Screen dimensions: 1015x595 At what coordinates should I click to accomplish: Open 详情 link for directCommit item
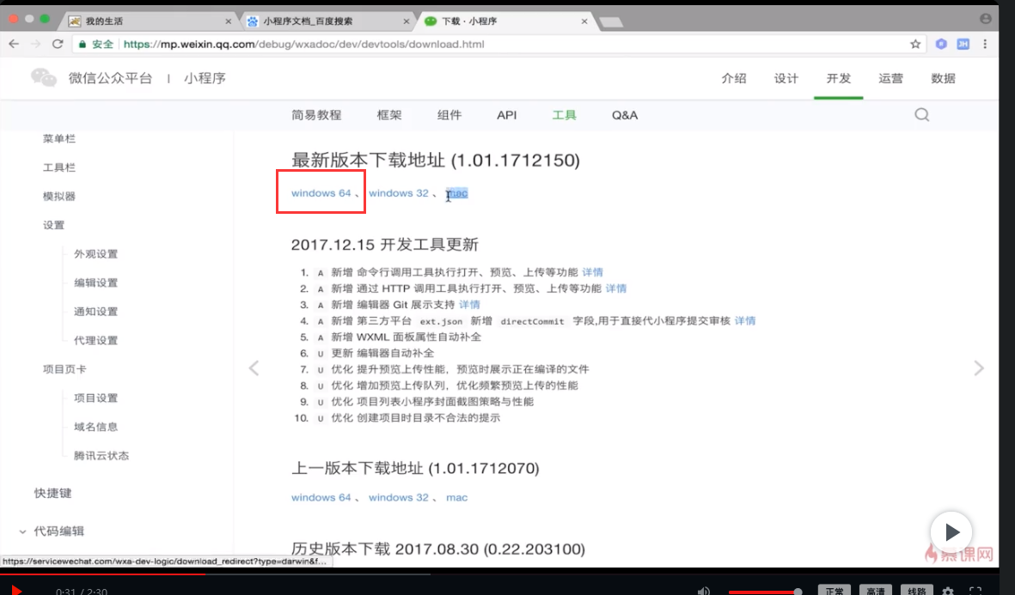[x=745, y=321]
